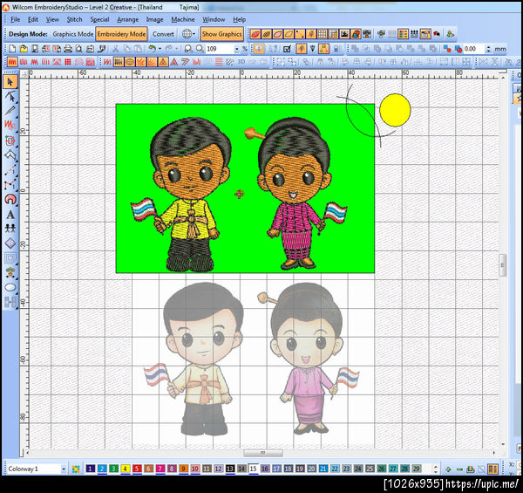The width and height of the screenshot is (523, 493).
Task: Click the yellow circle object on canvas
Action: 395,110
